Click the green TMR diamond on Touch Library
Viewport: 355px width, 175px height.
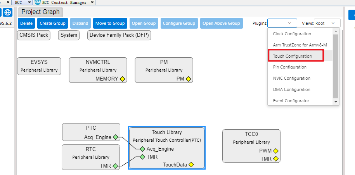[x=142, y=157]
